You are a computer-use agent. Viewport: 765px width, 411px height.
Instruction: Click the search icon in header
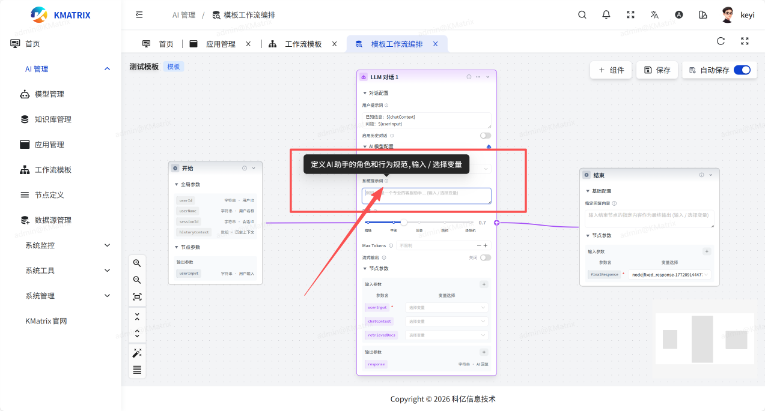pos(582,15)
